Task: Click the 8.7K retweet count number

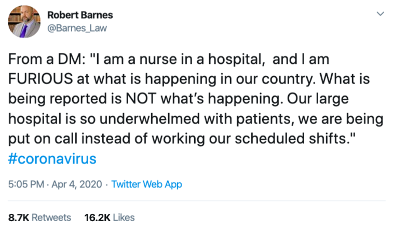Action: point(18,217)
